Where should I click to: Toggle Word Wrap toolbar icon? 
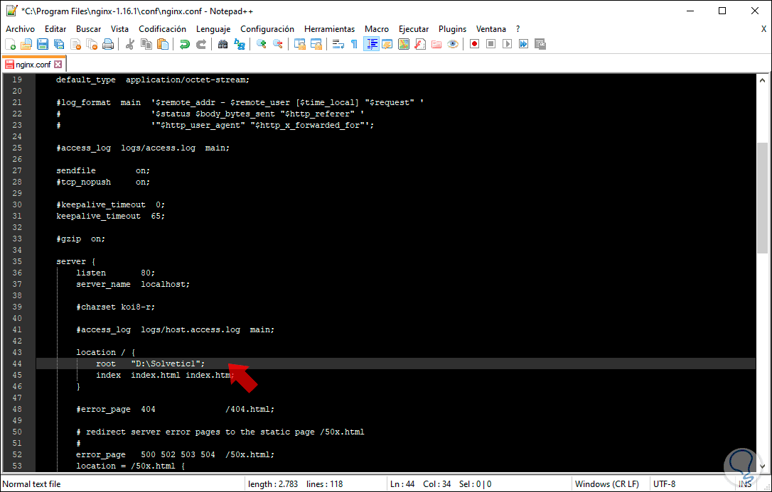tap(338, 44)
